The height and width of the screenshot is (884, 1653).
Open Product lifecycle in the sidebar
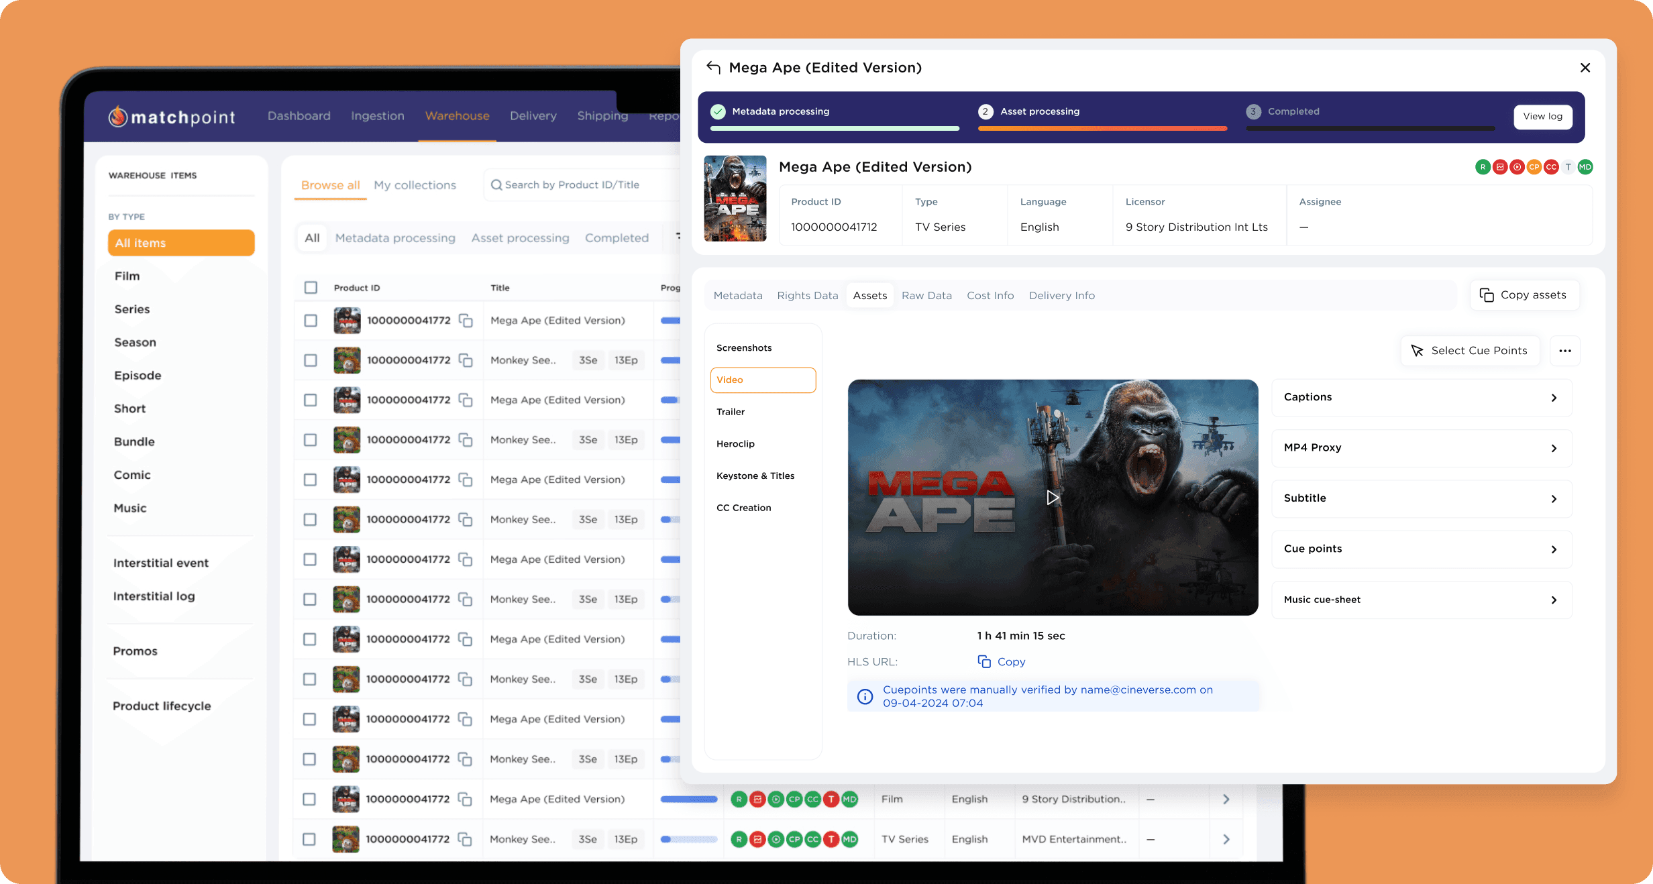click(x=162, y=706)
